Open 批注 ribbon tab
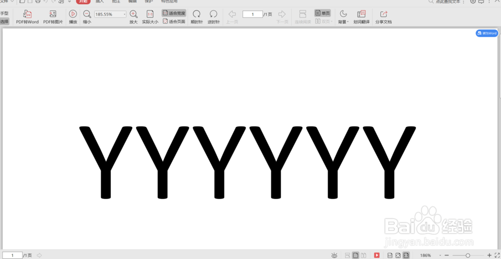Screen dimensions: 501x259 (x=116, y=1)
